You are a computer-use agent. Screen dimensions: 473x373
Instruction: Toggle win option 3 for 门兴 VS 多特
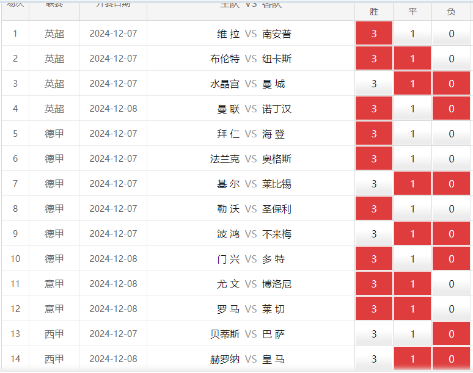click(374, 258)
